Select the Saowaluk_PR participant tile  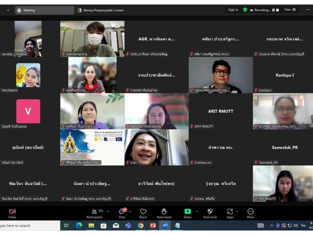click(283, 147)
